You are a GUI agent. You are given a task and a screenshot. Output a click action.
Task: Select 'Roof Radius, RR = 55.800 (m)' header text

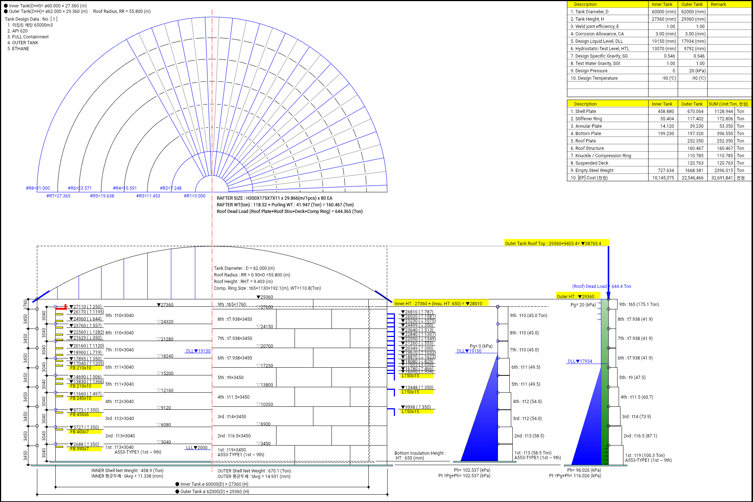122,11
